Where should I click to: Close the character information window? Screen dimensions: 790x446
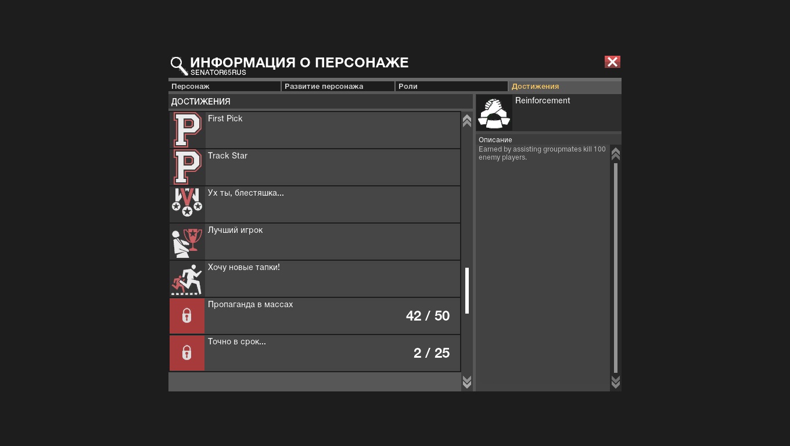612,62
